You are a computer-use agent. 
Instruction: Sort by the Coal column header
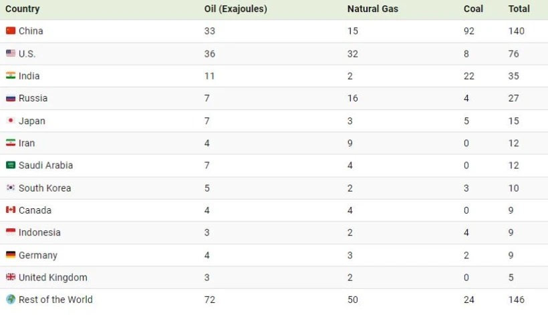pyautogui.click(x=473, y=9)
